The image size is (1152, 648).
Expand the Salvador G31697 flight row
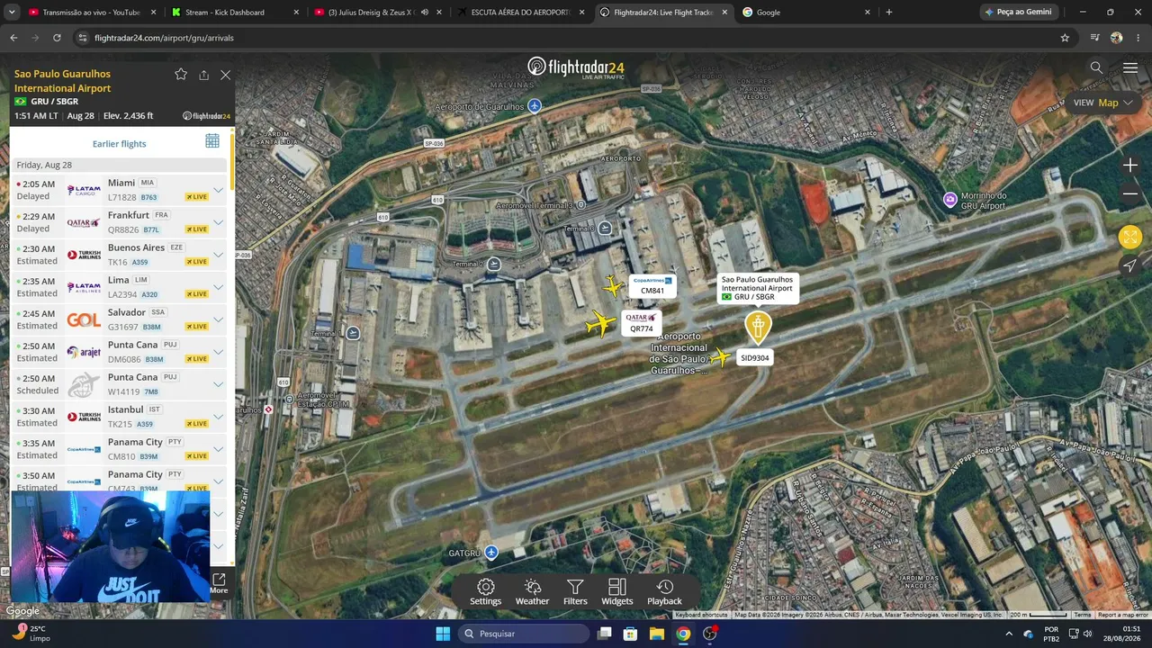[218, 319]
